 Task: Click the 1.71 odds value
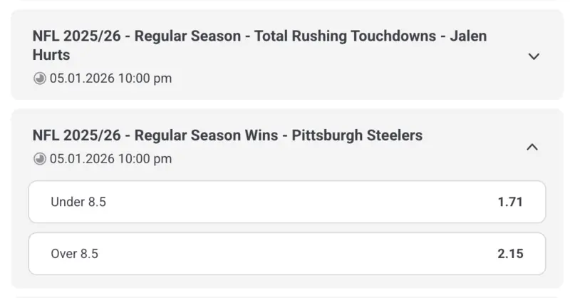click(x=510, y=202)
